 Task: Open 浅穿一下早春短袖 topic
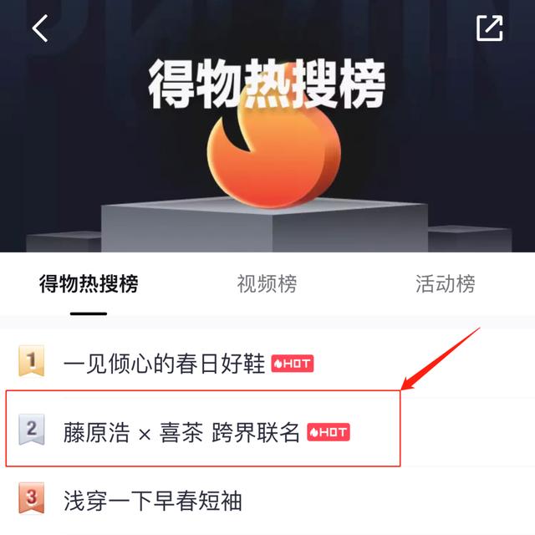153,501
